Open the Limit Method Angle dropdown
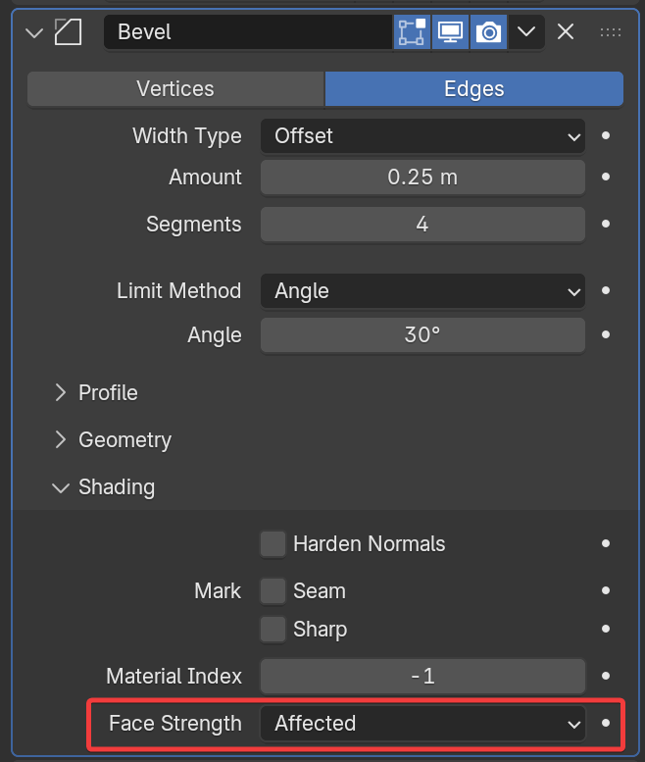Viewport: 645px width, 762px height. (x=422, y=291)
